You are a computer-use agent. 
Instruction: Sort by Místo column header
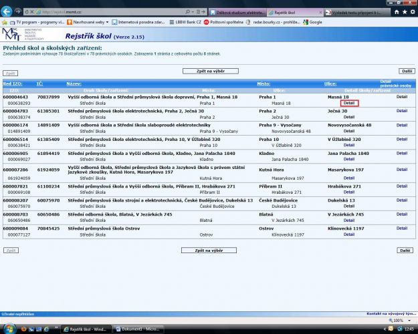click(x=264, y=83)
